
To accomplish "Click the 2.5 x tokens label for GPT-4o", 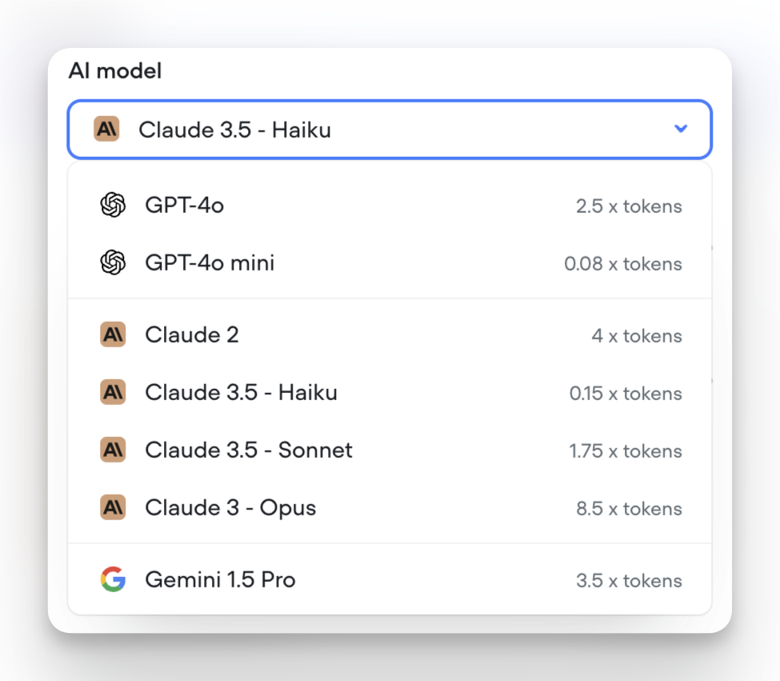I will 629,206.
